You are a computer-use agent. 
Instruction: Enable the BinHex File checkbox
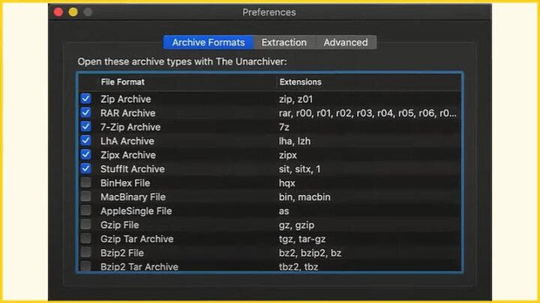(x=85, y=183)
